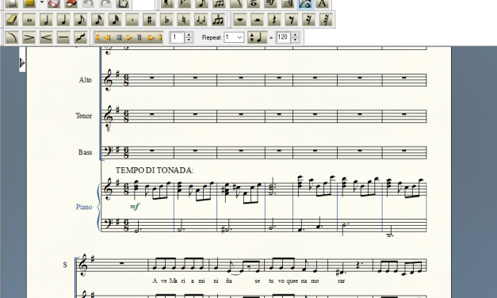The width and height of the screenshot is (497, 298).
Task: Choose the quarter note duration
Action: (x=63, y=20)
